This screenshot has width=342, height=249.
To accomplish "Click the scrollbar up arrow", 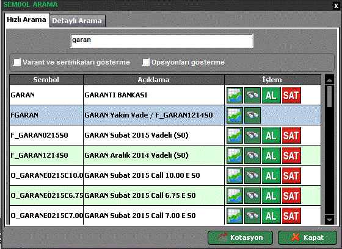I will click(329, 80).
